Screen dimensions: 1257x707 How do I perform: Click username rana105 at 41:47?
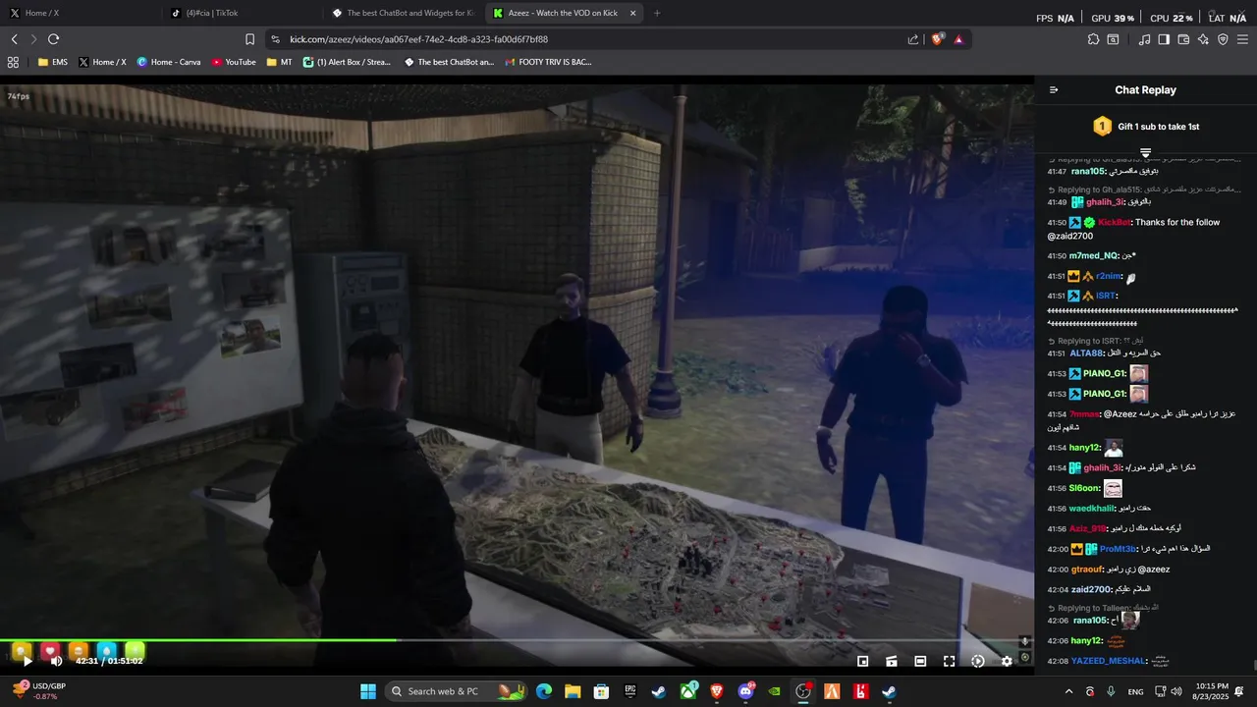(x=1089, y=172)
